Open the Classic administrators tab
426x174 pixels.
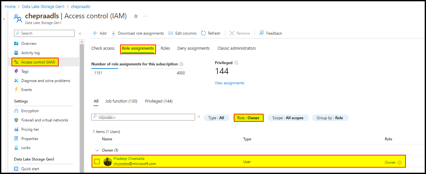pos(237,48)
